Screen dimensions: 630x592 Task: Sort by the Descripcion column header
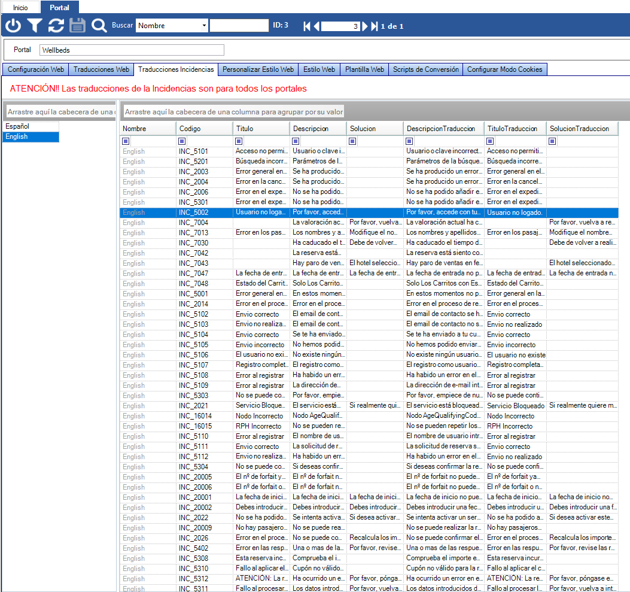click(x=318, y=129)
